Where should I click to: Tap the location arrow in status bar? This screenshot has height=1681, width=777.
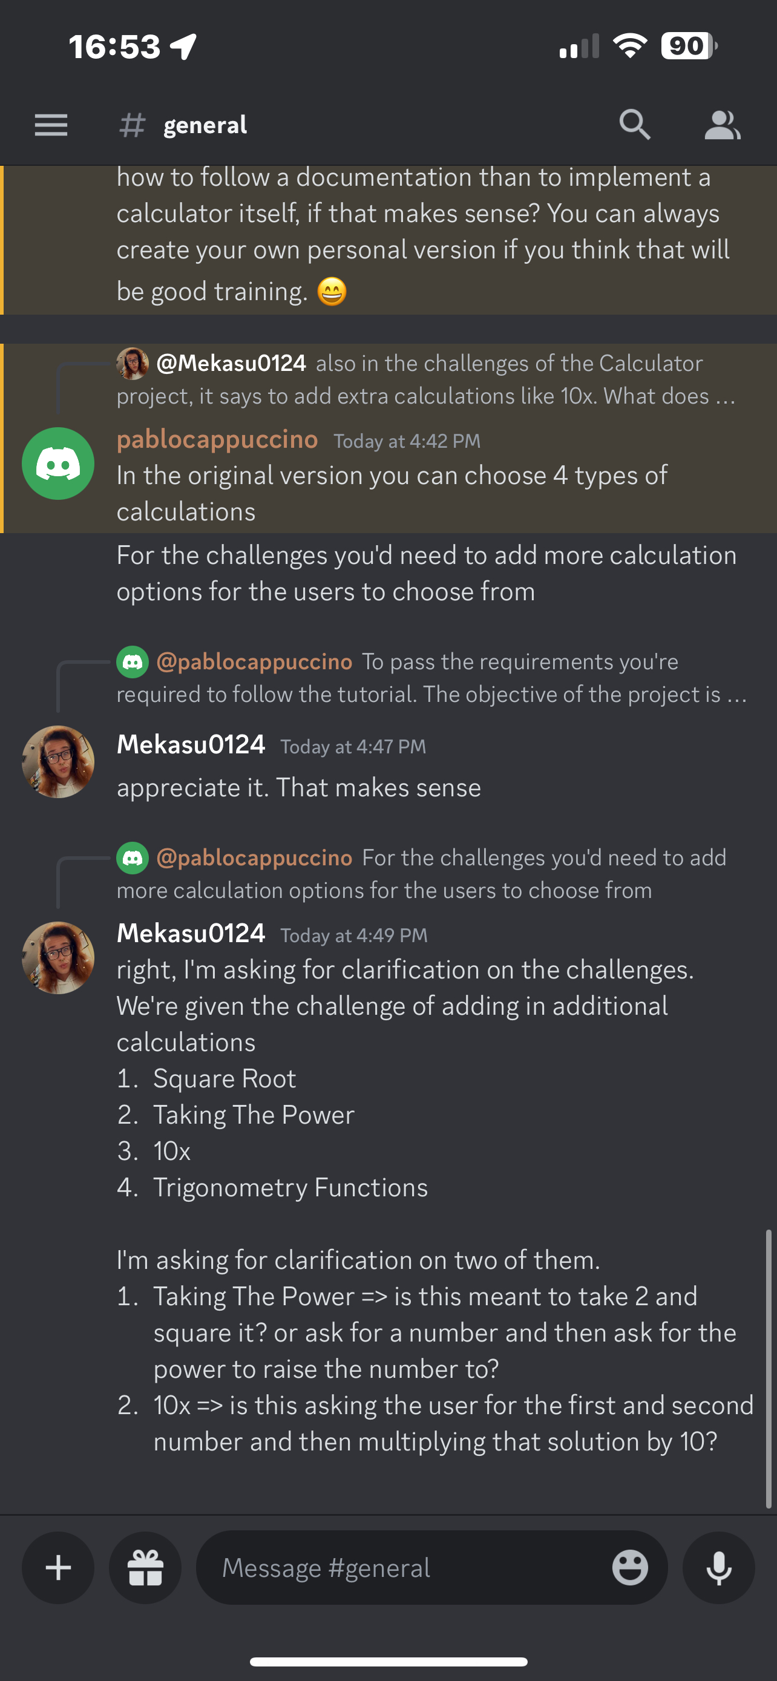tap(183, 47)
